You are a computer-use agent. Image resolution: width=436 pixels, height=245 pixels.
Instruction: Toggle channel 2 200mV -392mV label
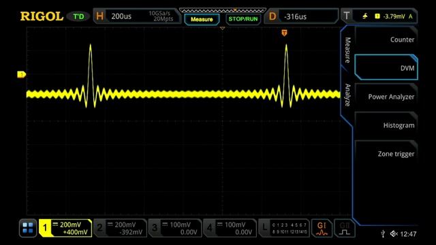(x=120, y=228)
